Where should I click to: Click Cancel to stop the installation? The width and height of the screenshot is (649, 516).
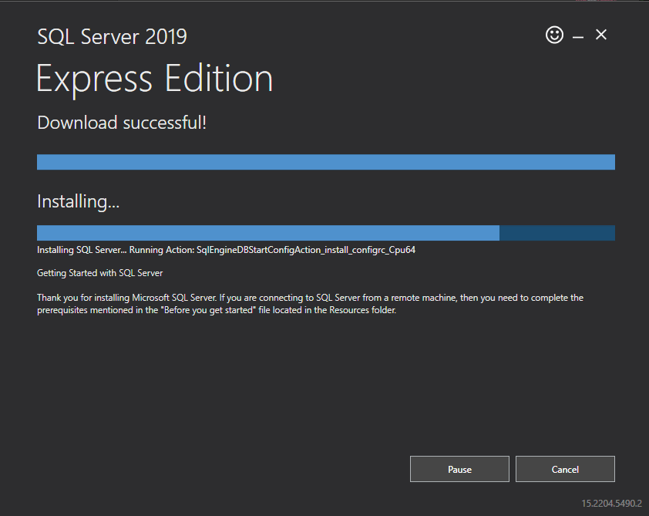tap(565, 469)
